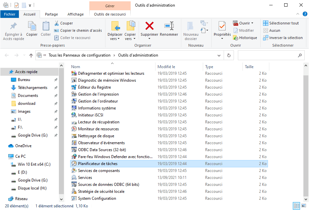Viewport: 309px width, 210px height.
Task: Switch to Outils de raccourci tab
Action: [110, 14]
